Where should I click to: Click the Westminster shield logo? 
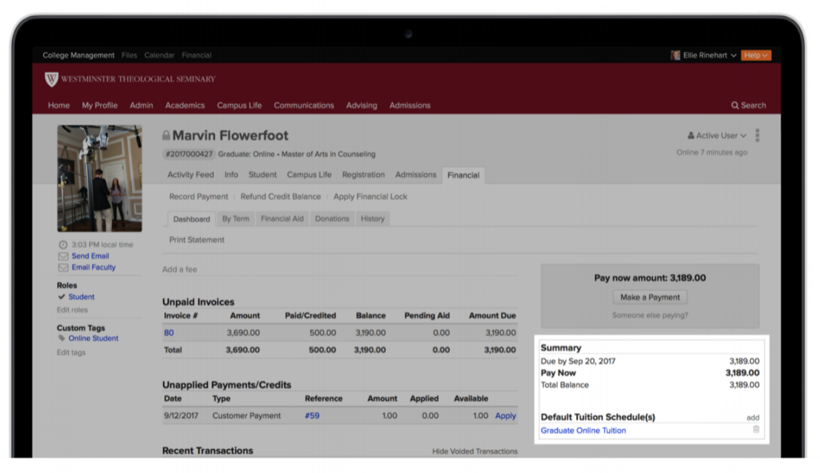51,79
